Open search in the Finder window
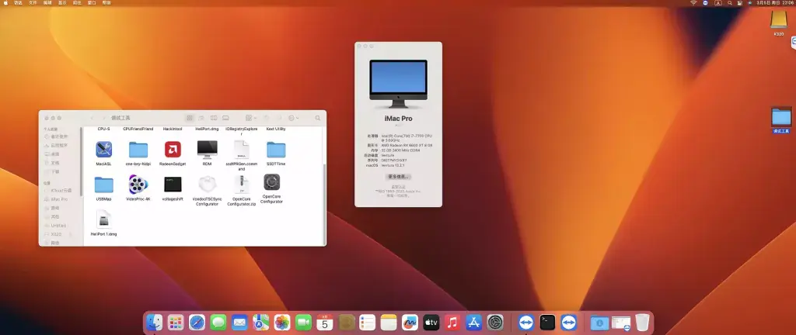The height and width of the screenshot is (335, 796). [x=318, y=118]
